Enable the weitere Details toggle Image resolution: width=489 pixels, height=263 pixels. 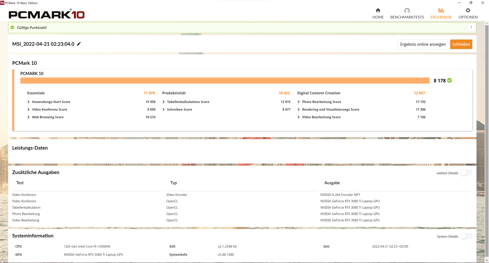(466, 173)
